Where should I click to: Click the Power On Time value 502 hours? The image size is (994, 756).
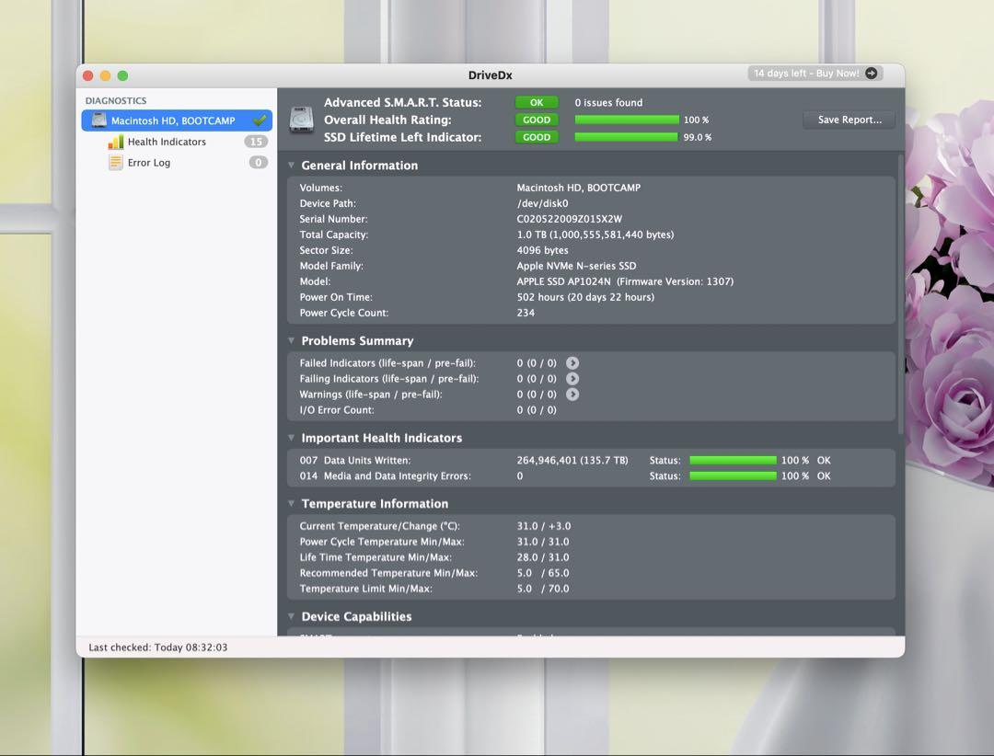585,297
